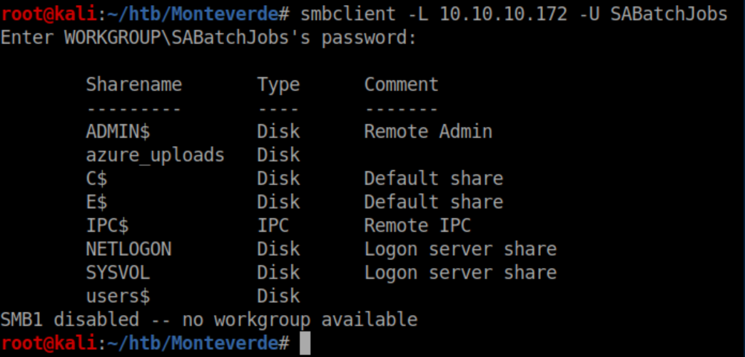Click SABatchJobs after the -U flag
Image resolution: width=745 pixels, height=357 pixels.
(x=669, y=14)
